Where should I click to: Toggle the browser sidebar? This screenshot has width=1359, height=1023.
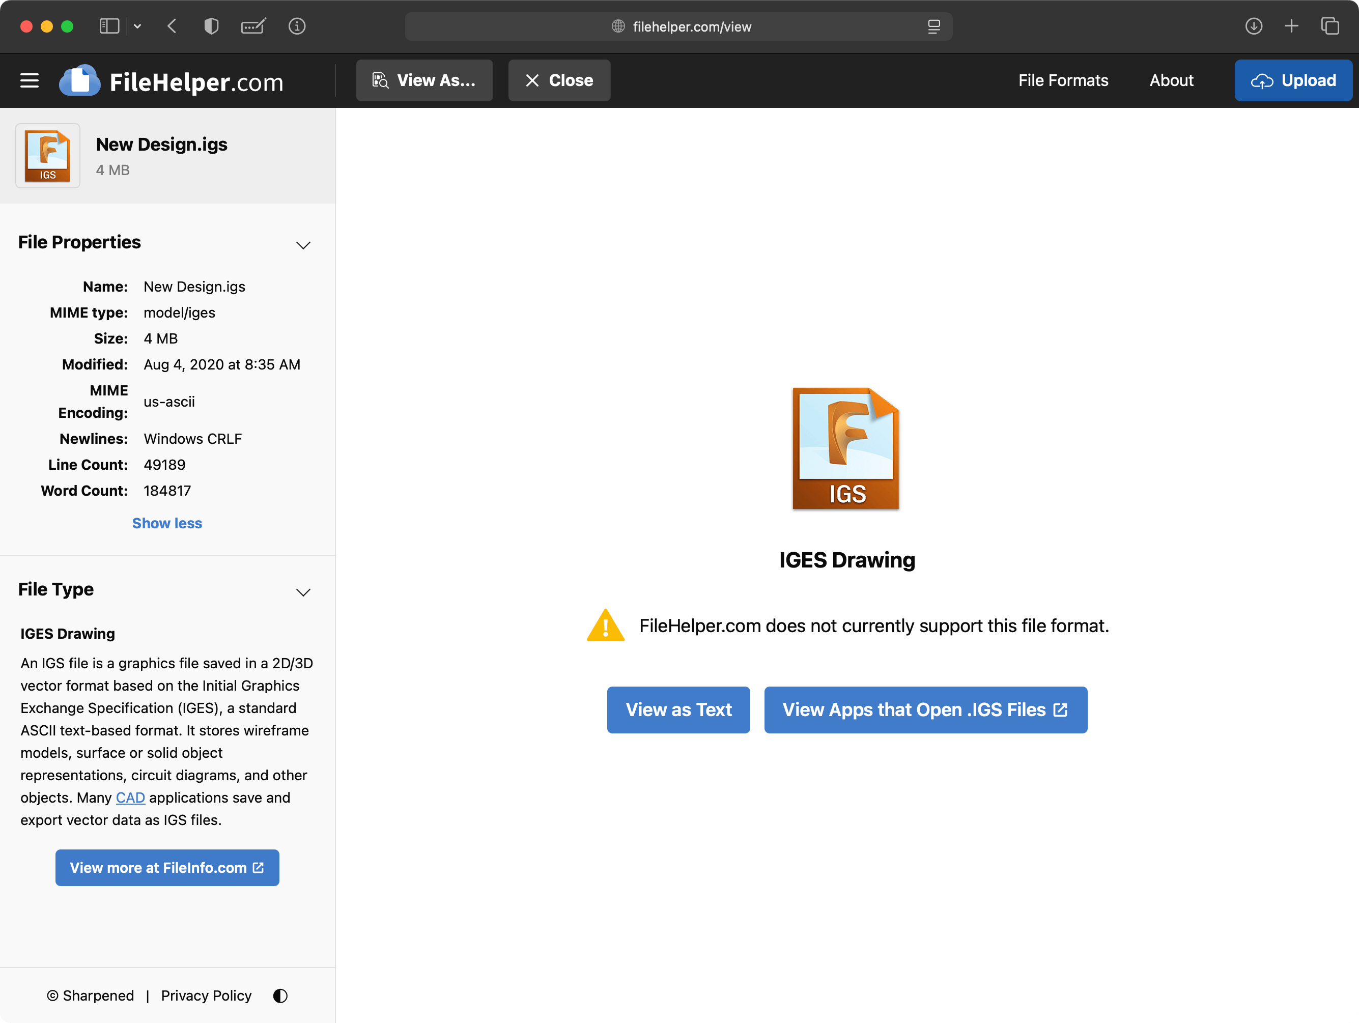pos(109,26)
